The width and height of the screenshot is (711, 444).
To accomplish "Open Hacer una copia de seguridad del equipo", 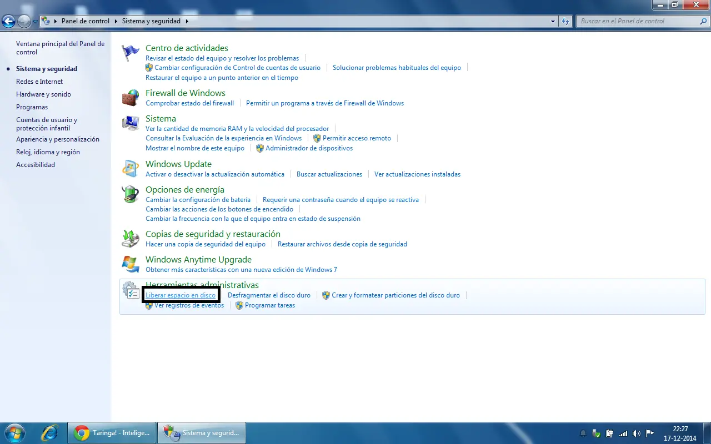I will pos(206,244).
